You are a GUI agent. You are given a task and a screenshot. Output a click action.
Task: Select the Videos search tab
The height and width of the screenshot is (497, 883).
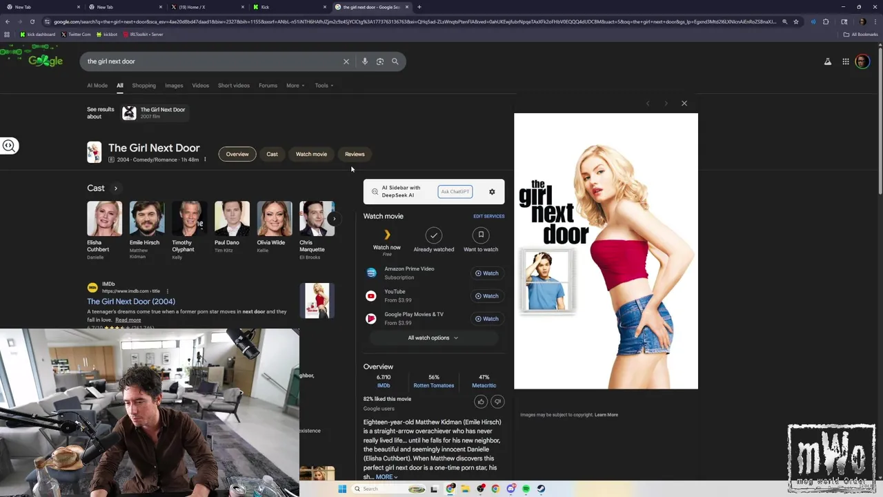[x=200, y=86]
